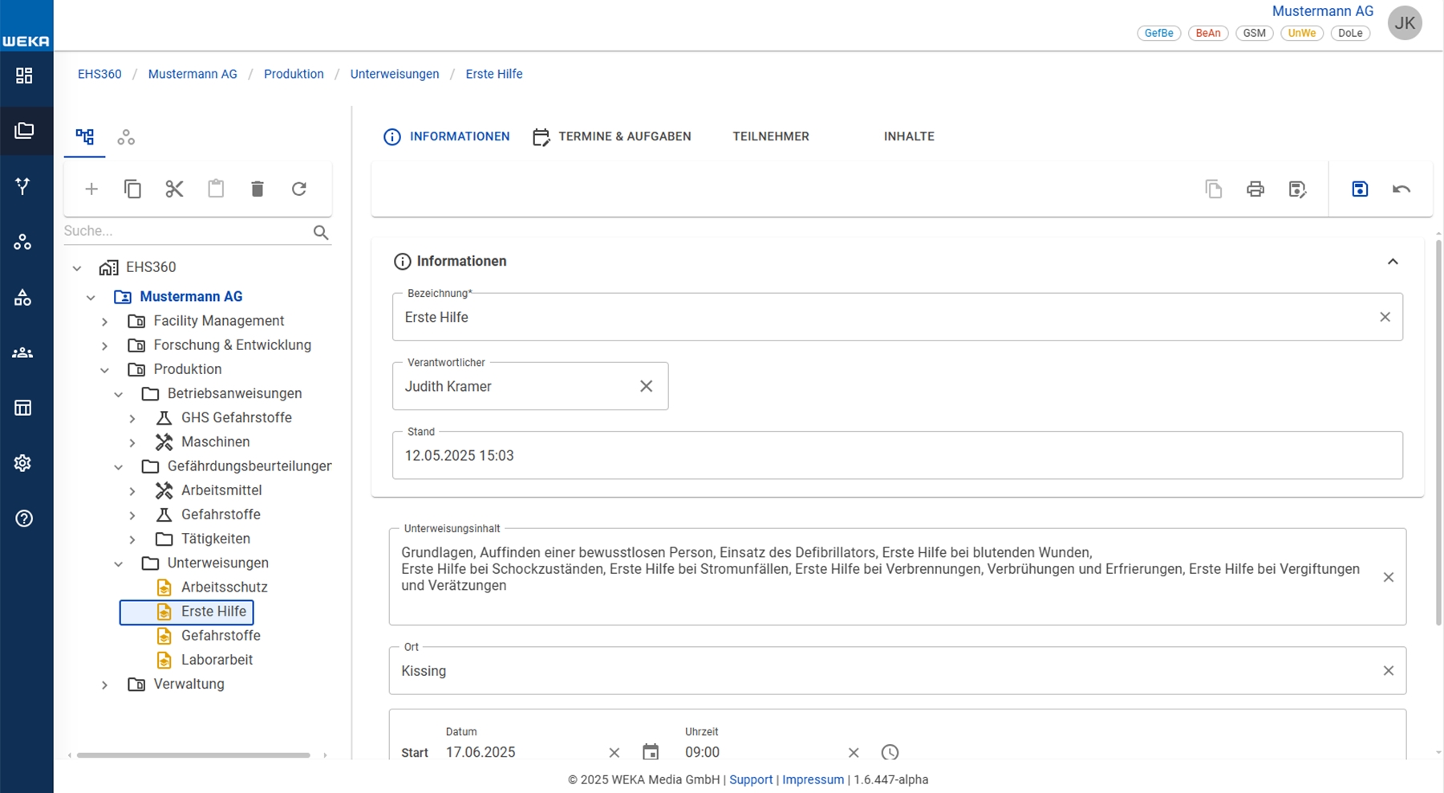1444x793 pixels.
Task: Switch to the Teilnehmer tab
Action: coord(770,136)
